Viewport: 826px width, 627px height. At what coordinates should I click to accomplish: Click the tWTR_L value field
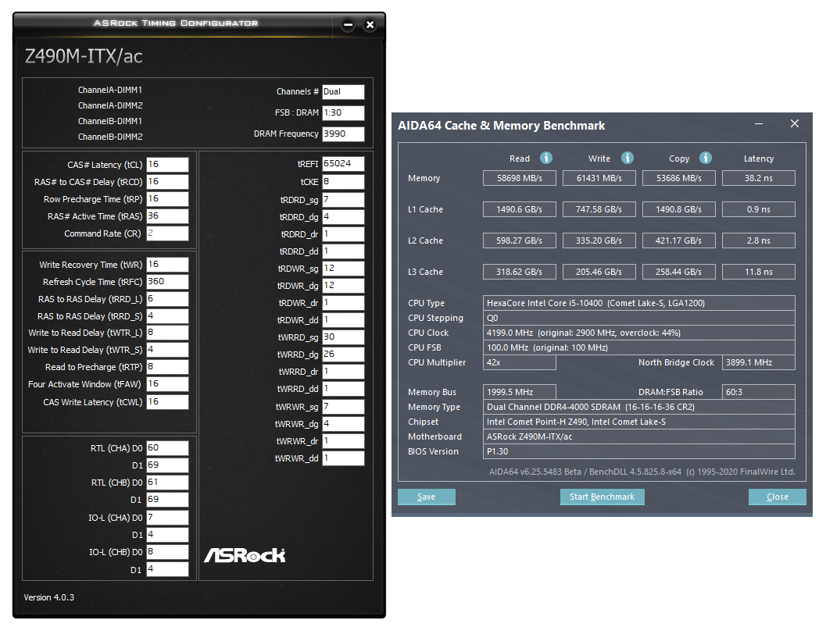167,333
